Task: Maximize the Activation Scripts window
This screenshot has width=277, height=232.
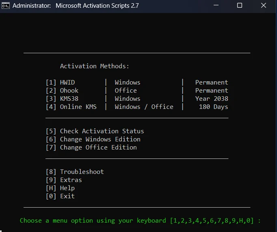Action: [x=240, y=5]
